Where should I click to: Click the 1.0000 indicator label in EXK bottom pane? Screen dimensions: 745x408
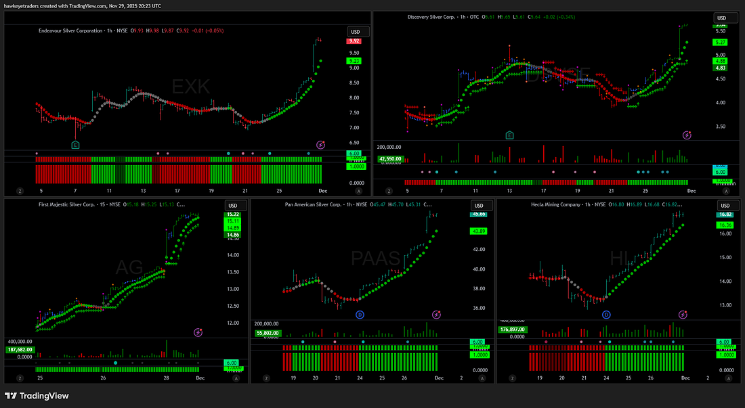(356, 166)
